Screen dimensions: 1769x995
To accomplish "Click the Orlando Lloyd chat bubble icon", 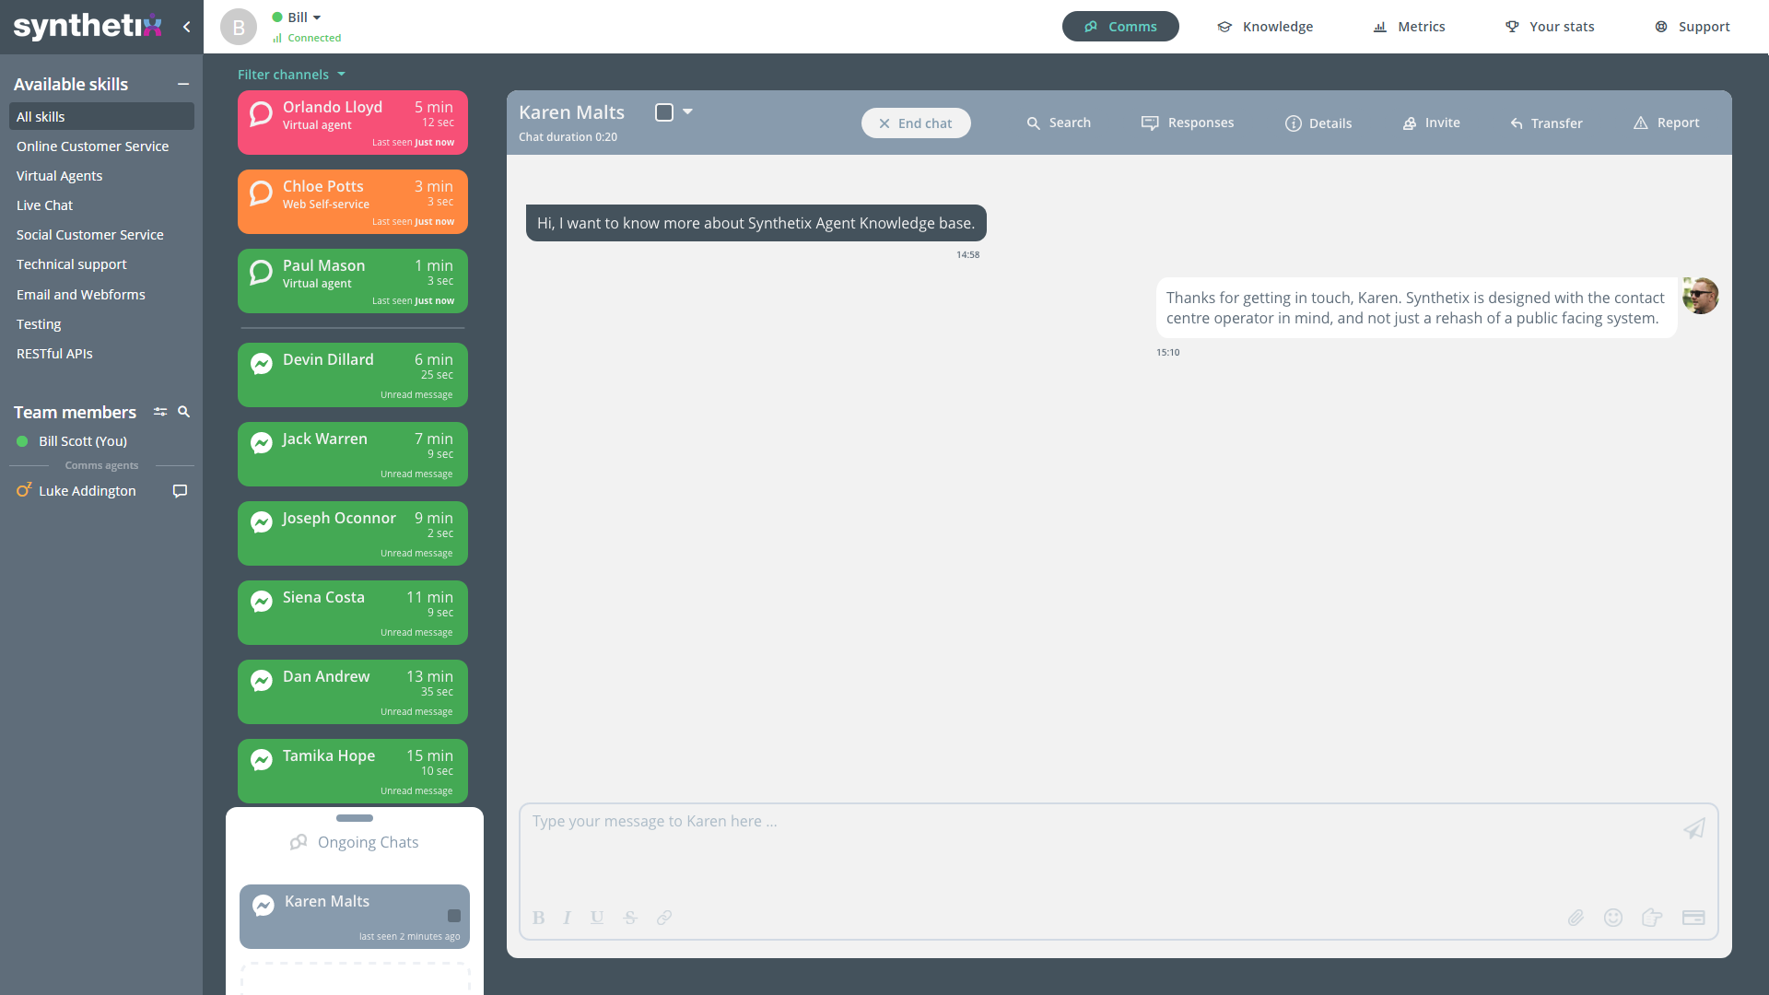I will (262, 113).
